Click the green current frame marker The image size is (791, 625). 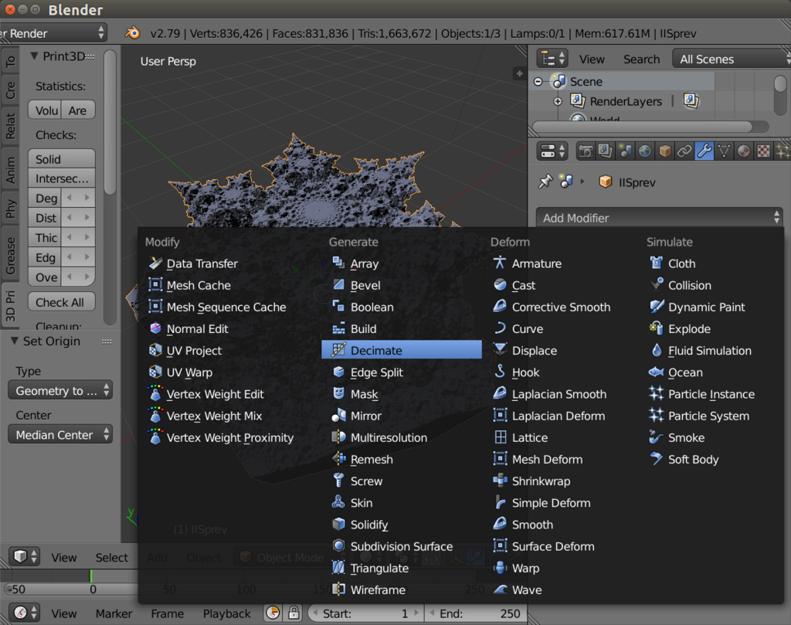[x=91, y=576]
